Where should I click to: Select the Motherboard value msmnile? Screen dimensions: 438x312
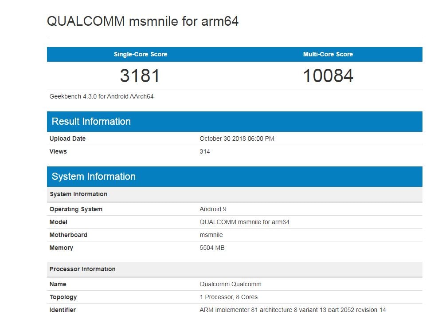pos(211,235)
